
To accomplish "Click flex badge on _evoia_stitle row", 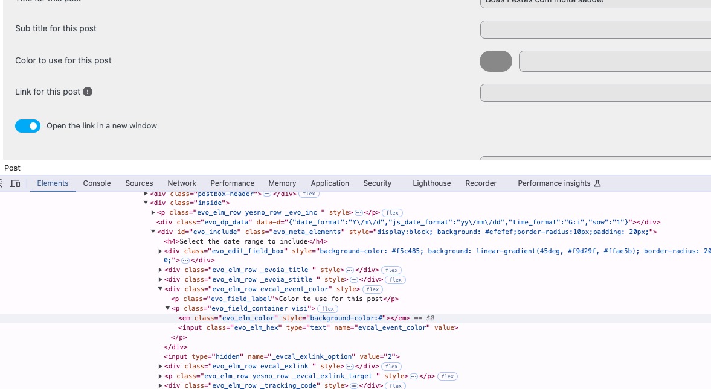I will pyautogui.click(x=396, y=280).
